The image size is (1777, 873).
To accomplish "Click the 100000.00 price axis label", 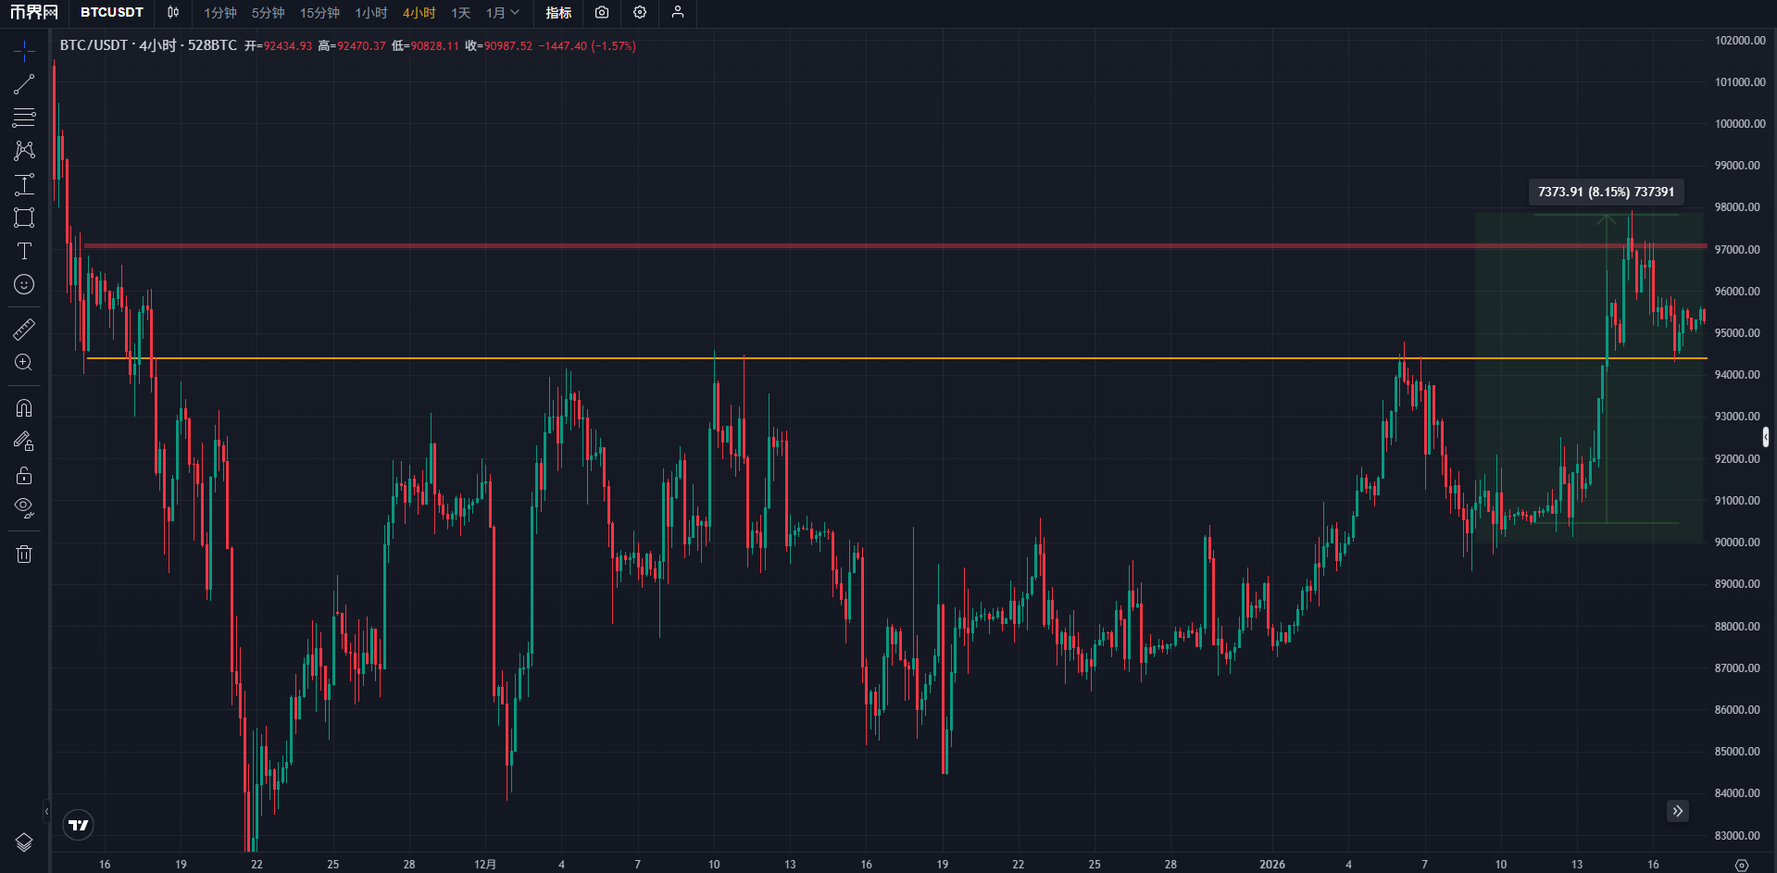I will click(x=1740, y=124).
